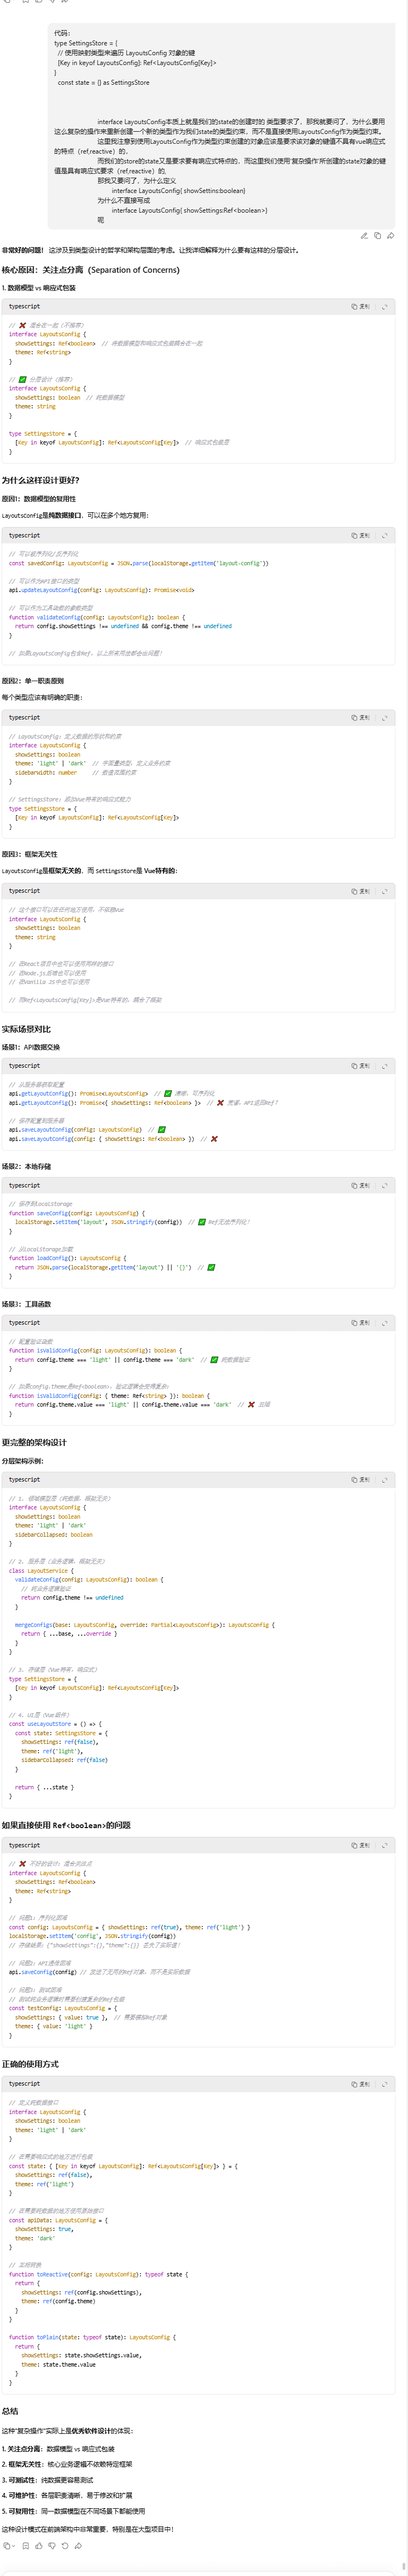This screenshot has width=408, height=2576.
Task: Click the heading 为什么这样设计更好?
Action: click(41, 480)
